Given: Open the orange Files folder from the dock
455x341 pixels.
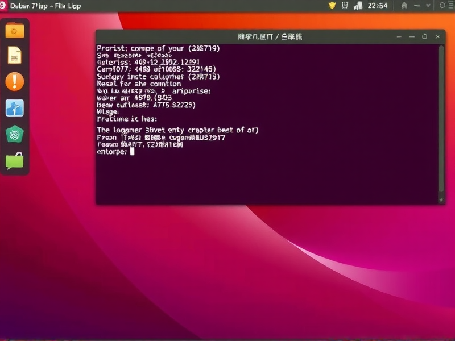Looking at the screenshot, I should (x=14, y=30).
